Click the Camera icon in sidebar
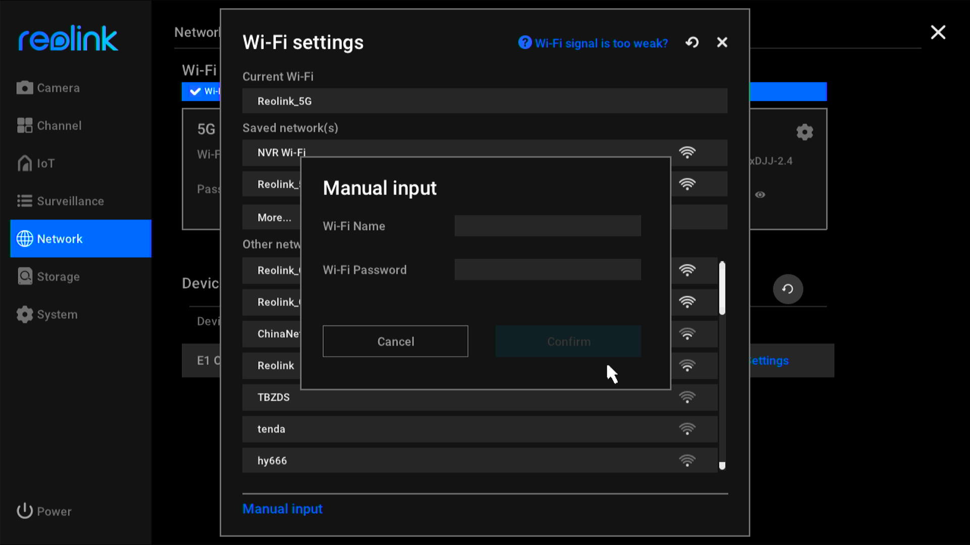Image resolution: width=970 pixels, height=545 pixels. (24, 88)
